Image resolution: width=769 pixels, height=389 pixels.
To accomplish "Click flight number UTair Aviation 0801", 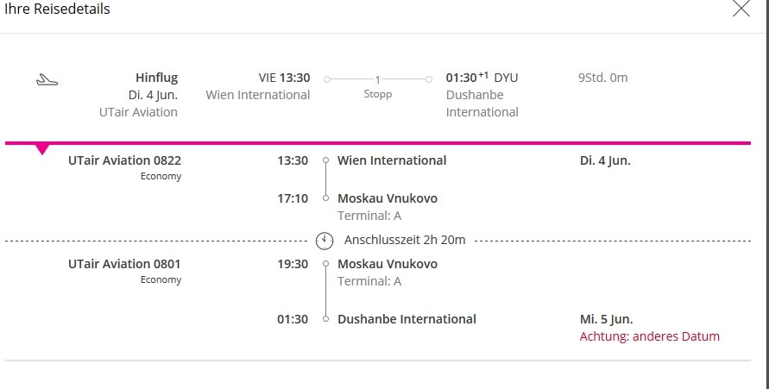I will (x=124, y=264).
